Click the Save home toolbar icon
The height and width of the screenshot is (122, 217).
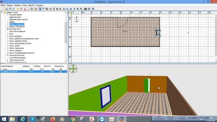pos(10,9)
